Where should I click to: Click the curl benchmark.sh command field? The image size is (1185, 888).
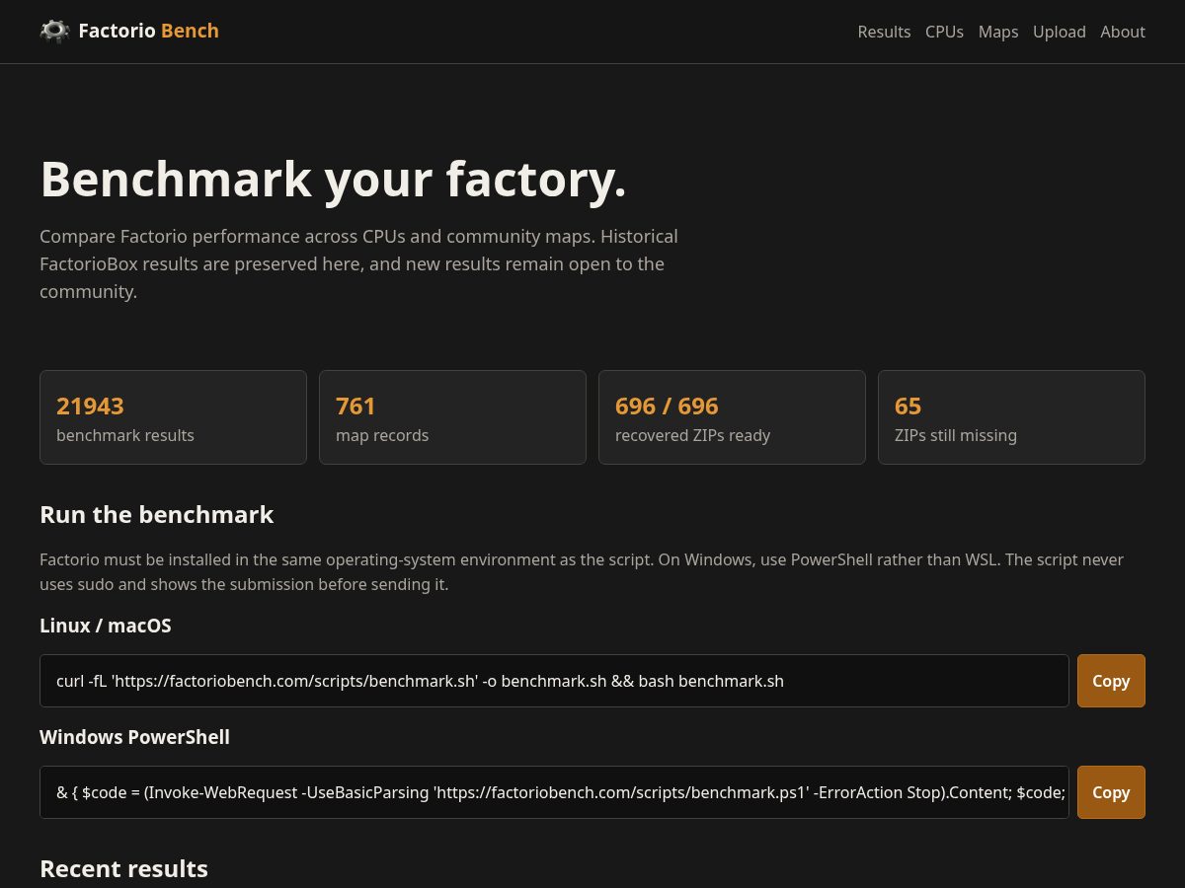554,681
